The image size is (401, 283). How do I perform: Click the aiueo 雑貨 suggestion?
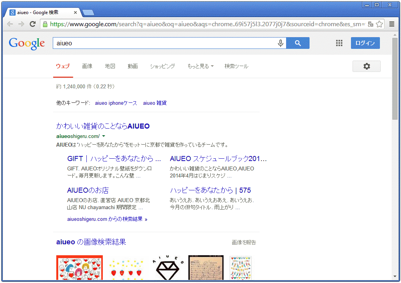[155, 103]
